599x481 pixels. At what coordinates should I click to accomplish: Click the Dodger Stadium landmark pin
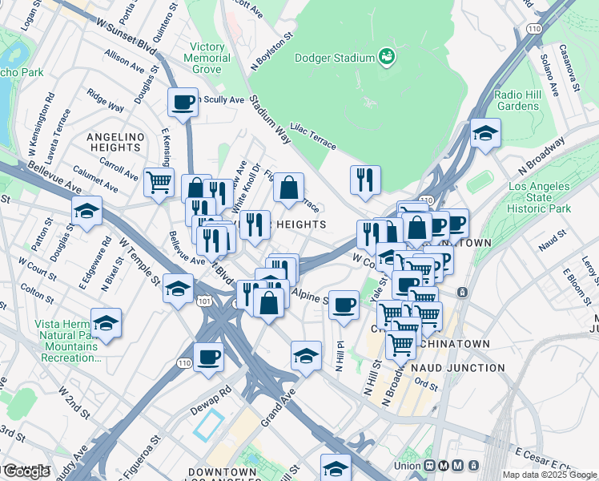pos(387,58)
